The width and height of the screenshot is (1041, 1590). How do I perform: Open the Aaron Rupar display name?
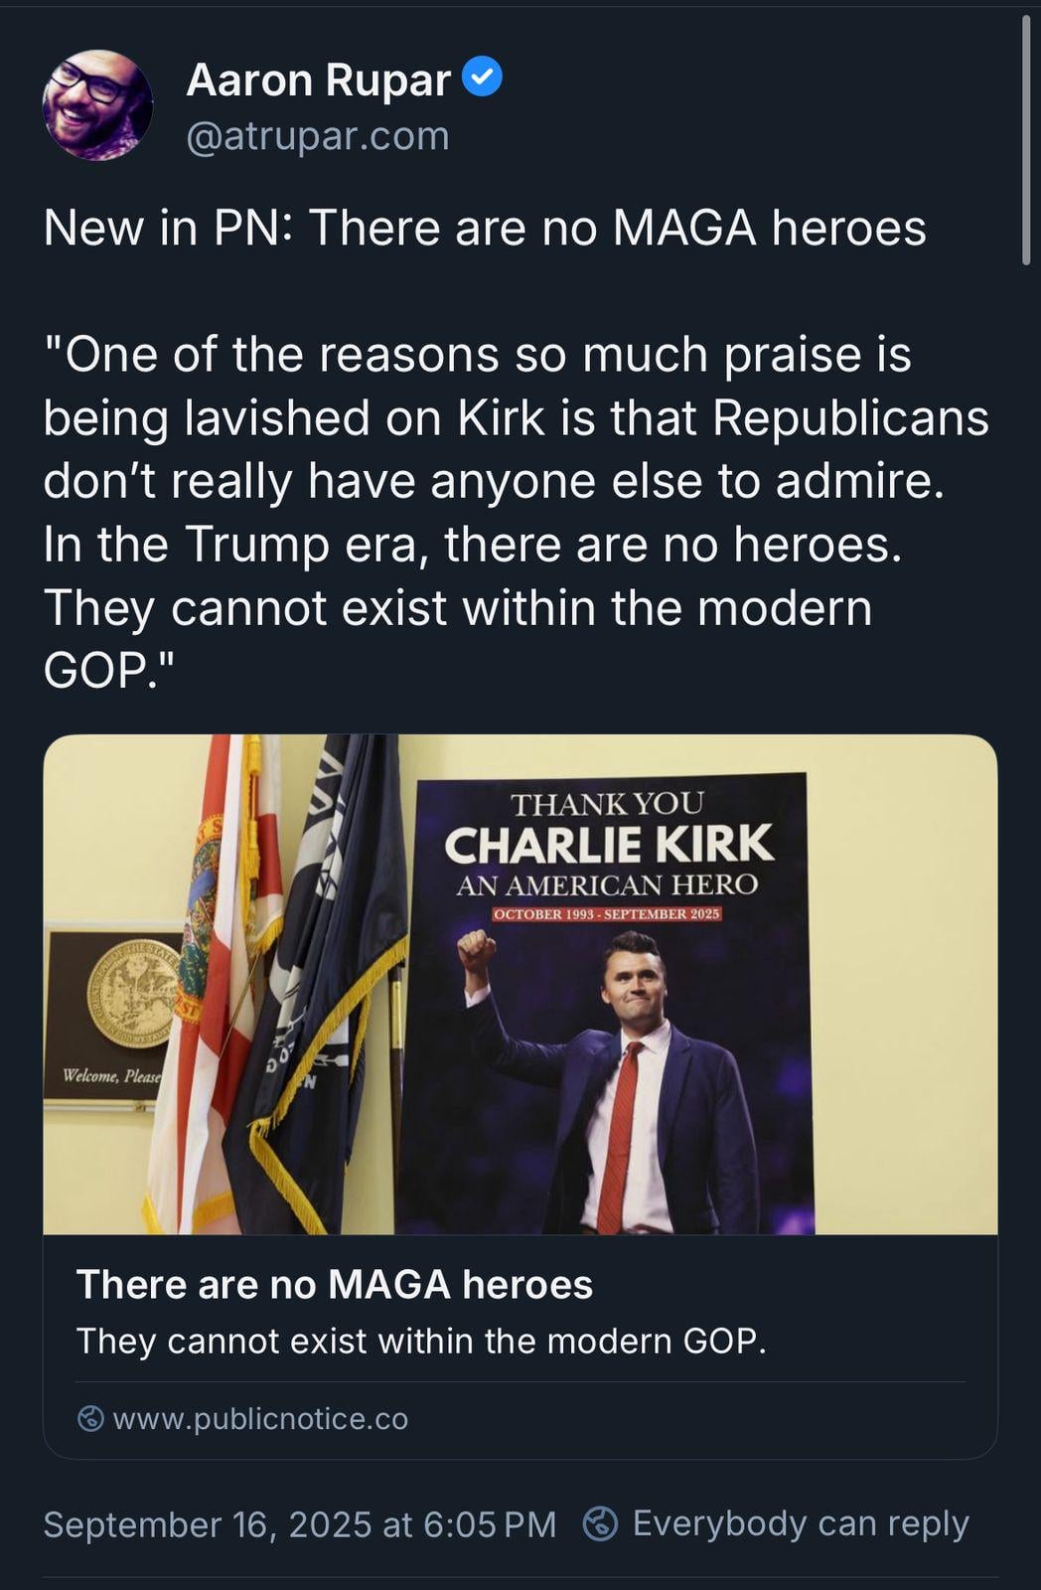click(x=319, y=79)
